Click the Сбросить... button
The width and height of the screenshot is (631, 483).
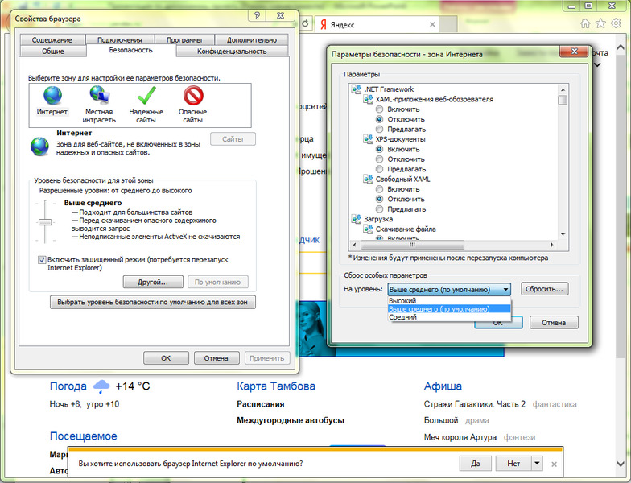coord(545,289)
